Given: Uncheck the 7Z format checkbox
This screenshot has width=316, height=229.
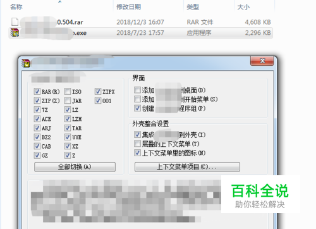Looking at the screenshot, I should [37, 109].
